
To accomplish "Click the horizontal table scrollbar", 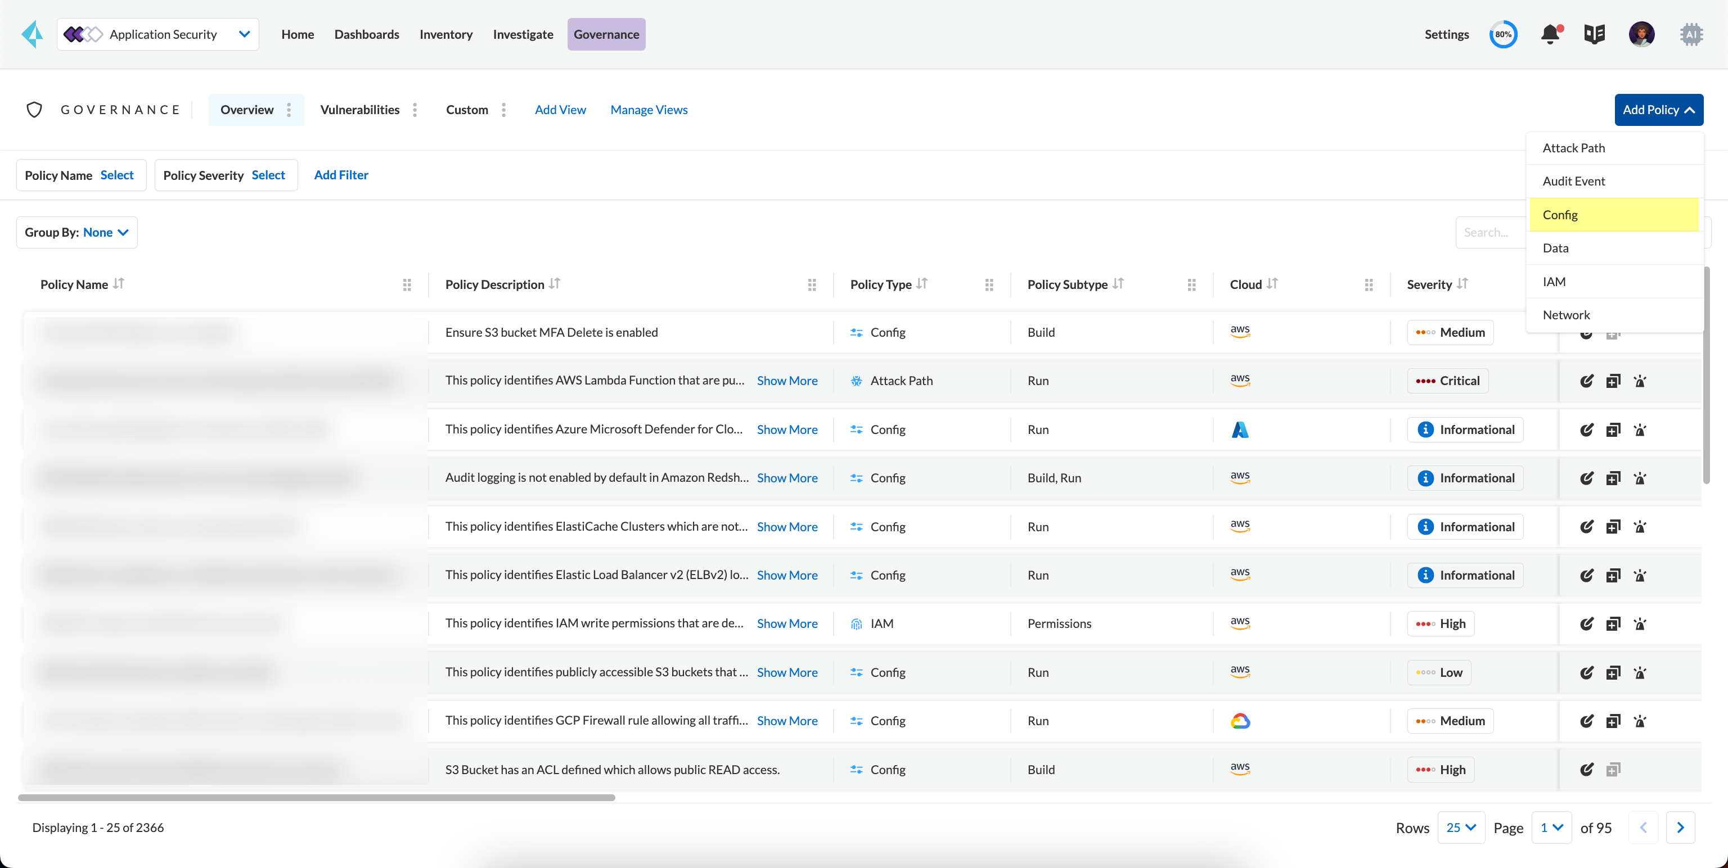I will point(317,798).
